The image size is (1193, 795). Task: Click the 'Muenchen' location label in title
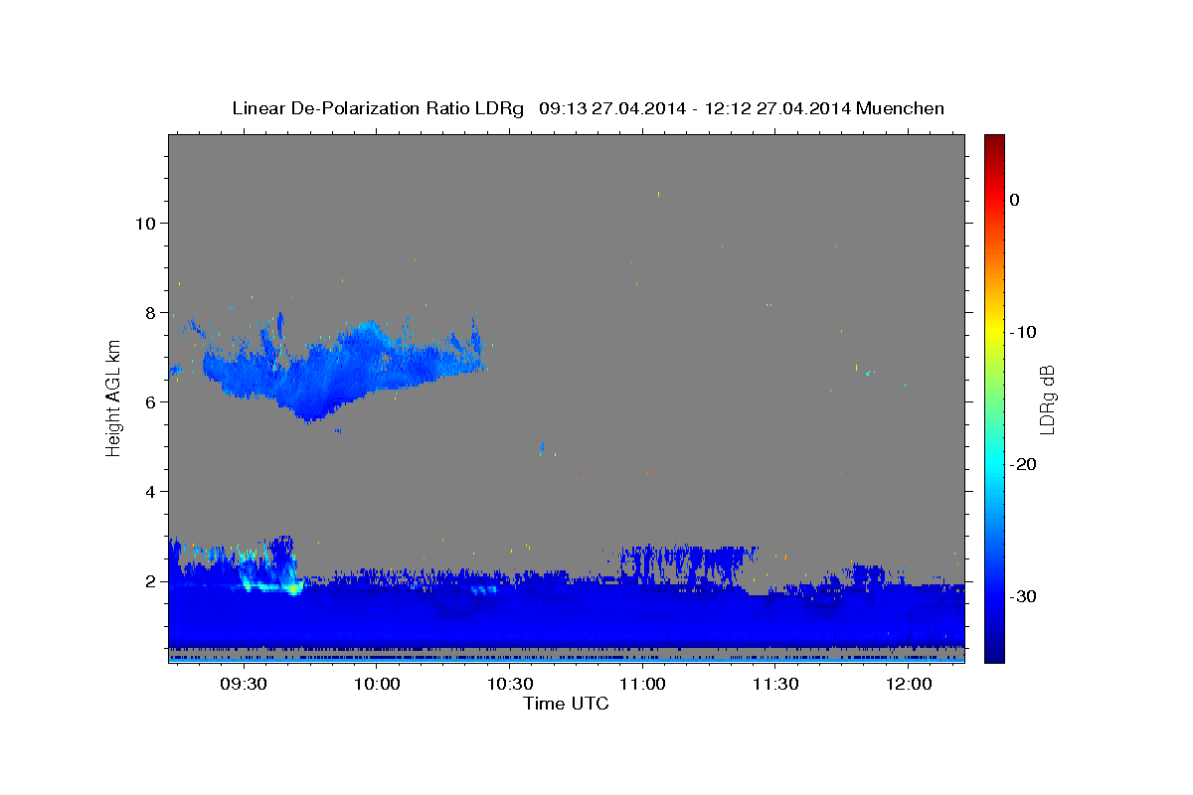tap(901, 108)
